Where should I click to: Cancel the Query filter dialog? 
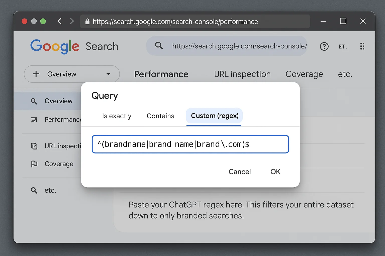[x=239, y=172]
